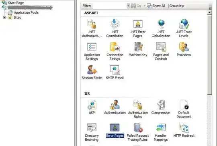The height and width of the screenshot is (146, 217).
Task: Open IIS Authorization Rules feature
Action: (138, 109)
